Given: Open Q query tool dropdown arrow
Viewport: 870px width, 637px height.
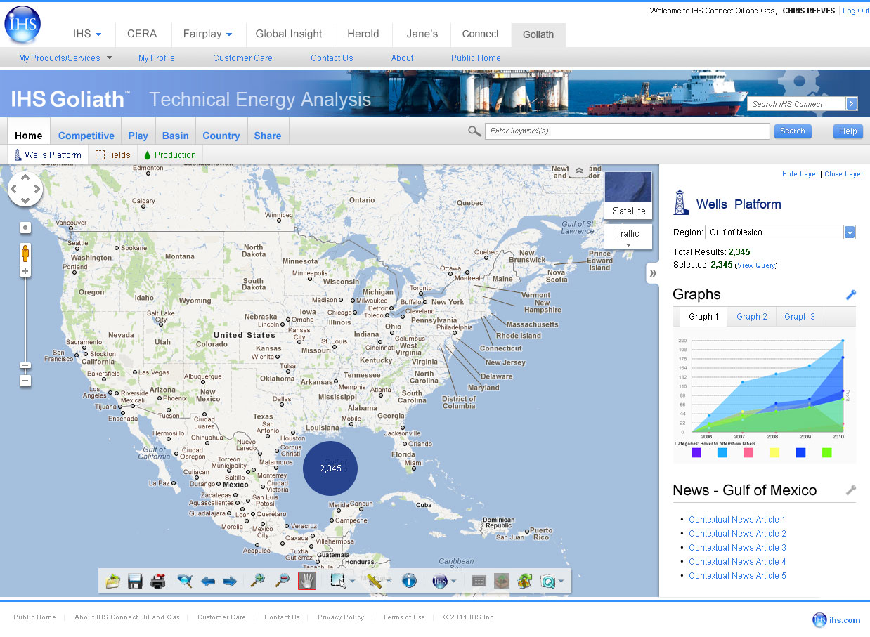Looking at the screenshot, I should coord(561,582).
